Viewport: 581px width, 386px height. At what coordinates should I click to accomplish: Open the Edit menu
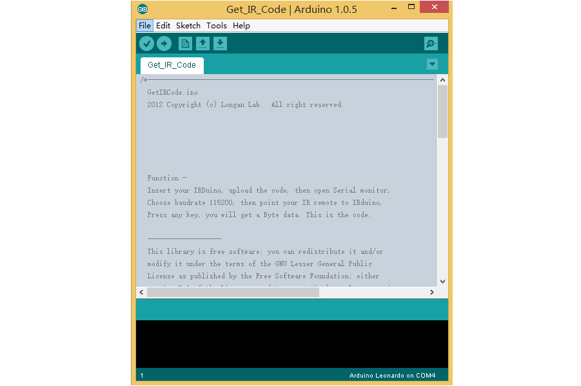pyautogui.click(x=163, y=26)
